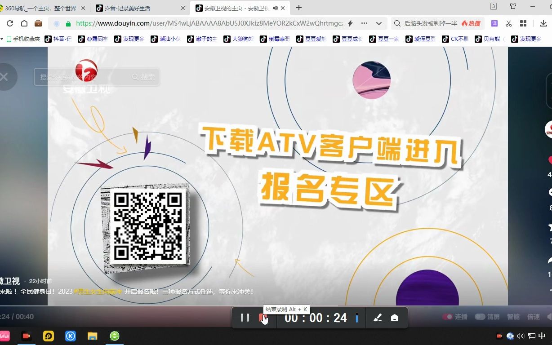This screenshot has height=345, width=552.
Task: Open the 倍速 playback speed menu
Action: coord(534,317)
